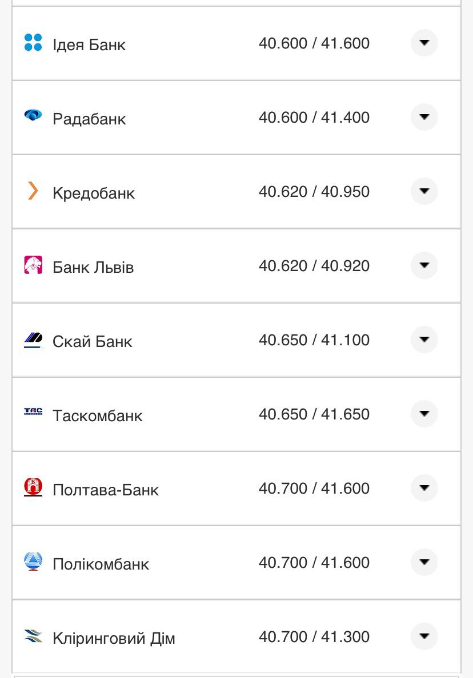Click the Скай Банк logo icon
Viewport: 473px width, 678px height.
point(33,340)
